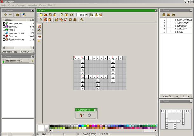Click the Open folder icon in Сетка toolbar
Image resolution: width=194 pixels, height=136 pixels.
pos(46,15)
